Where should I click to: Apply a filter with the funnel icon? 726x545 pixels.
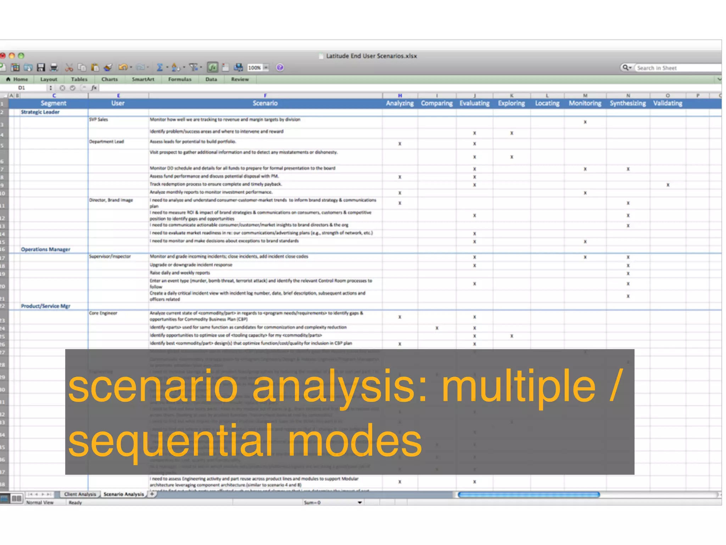(x=194, y=67)
